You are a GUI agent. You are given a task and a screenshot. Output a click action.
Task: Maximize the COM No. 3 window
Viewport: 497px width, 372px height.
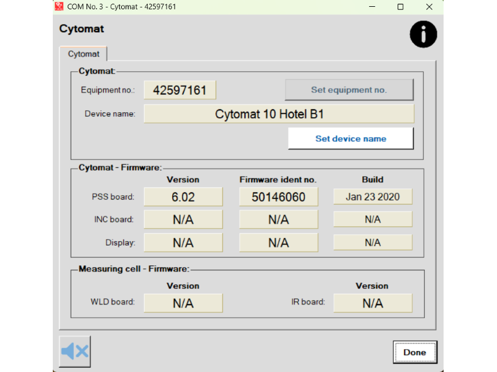[x=401, y=7]
